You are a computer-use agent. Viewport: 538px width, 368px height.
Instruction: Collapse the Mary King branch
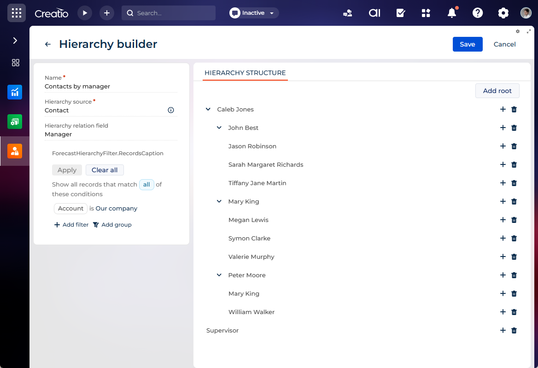click(219, 201)
